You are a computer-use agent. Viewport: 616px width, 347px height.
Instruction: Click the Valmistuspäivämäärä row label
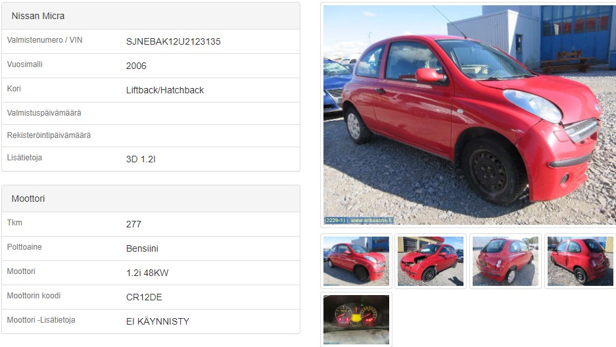pos(44,113)
